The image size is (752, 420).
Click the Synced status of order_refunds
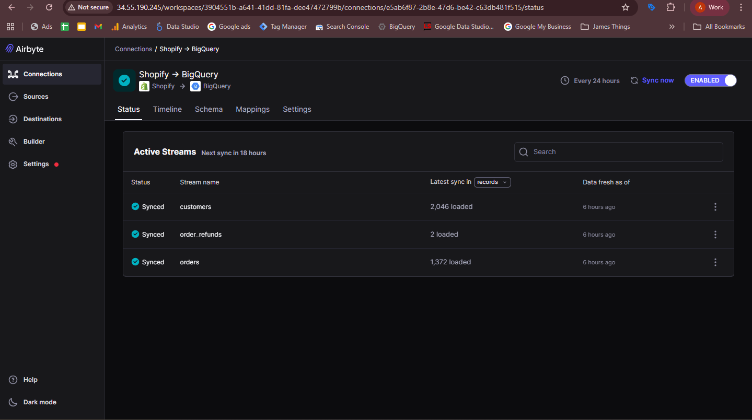148,235
